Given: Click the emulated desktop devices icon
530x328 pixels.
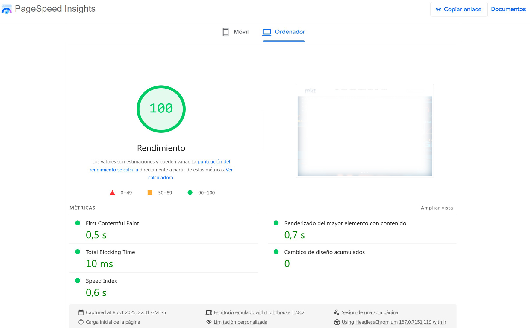Looking at the screenshot, I should pos(209,312).
